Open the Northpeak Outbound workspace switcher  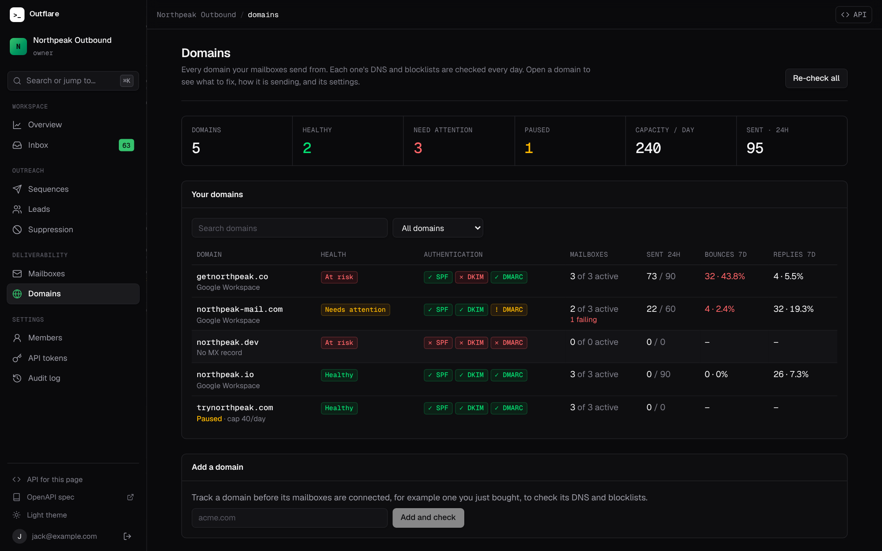(x=73, y=46)
